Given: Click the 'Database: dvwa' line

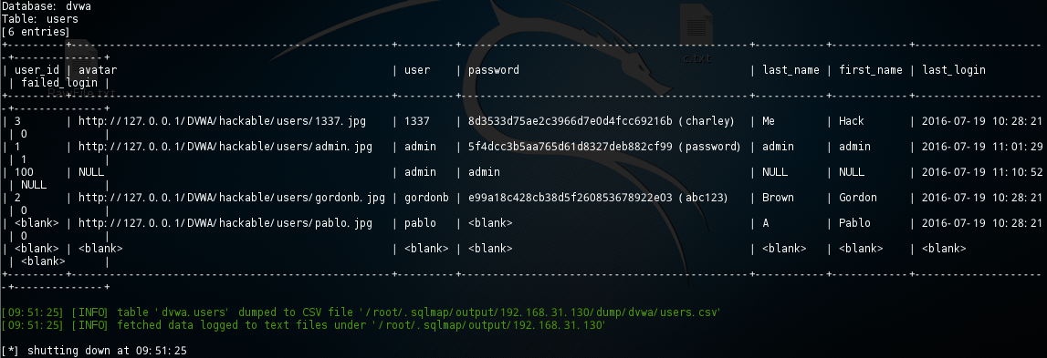Looking at the screenshot, I should (x=46, y=6).
